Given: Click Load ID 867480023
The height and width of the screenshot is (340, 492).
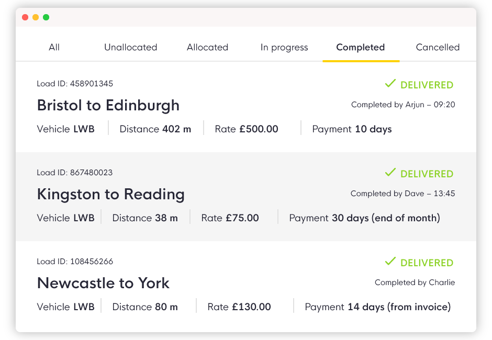Looking at the screenshot, I should (x=75, y=173).
